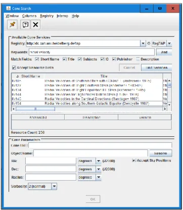Viewport: 183px width, 210px height.
Task: Open the Columns menu
Action: tap(29, 16)
